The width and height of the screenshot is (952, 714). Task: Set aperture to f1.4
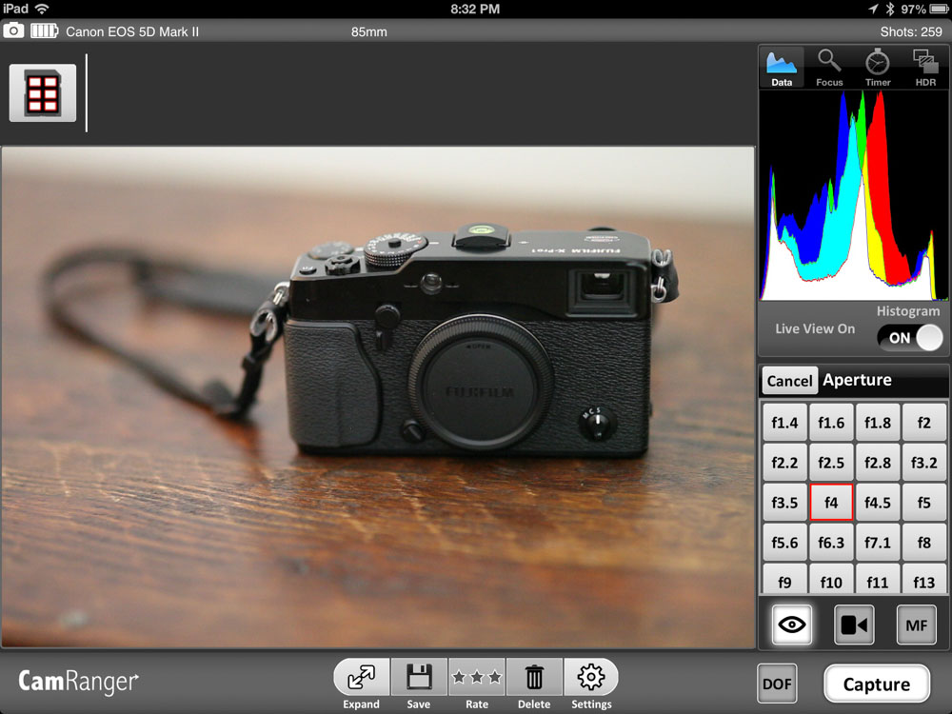784,423
